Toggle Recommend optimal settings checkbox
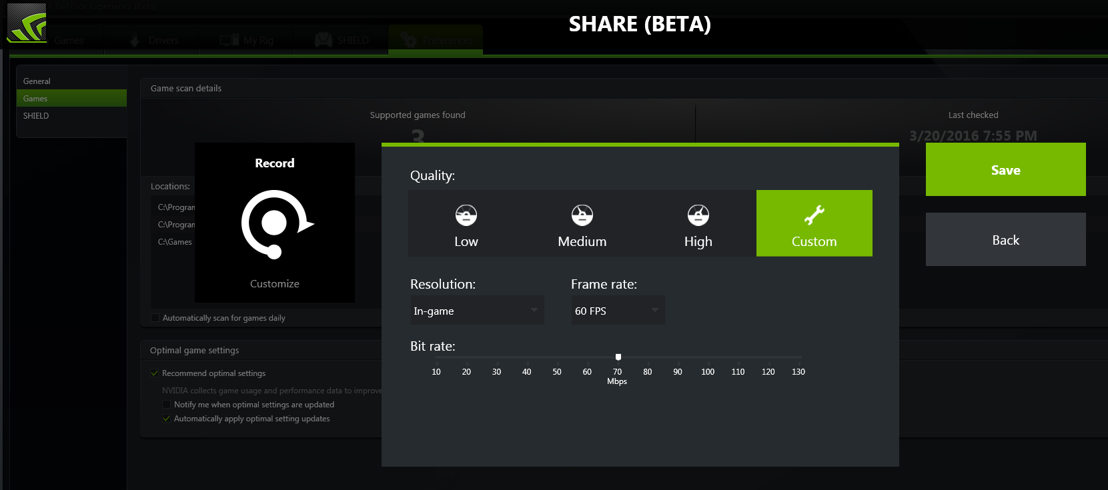This screenshot has height=490, width=1108. tap(155, 373)
